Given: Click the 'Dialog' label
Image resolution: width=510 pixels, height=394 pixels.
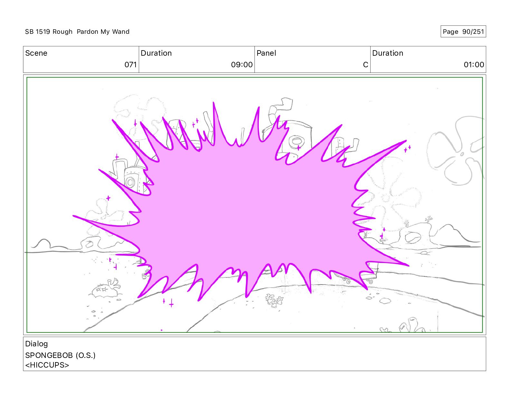Looking at the screenshot, I should click(x=36, y=344).
